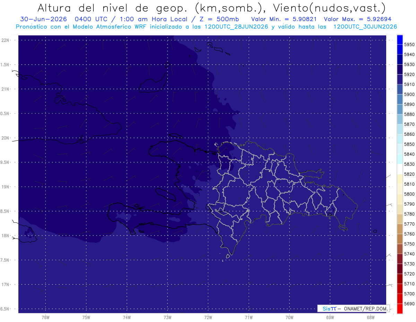Click the valid time '1200UTC_30JUN2026'
Screen dimensions: 416x322
click(365, 27)
